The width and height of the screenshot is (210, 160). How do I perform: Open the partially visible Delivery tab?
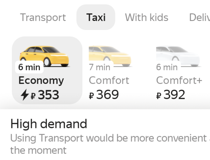click(x=199, y=17)
